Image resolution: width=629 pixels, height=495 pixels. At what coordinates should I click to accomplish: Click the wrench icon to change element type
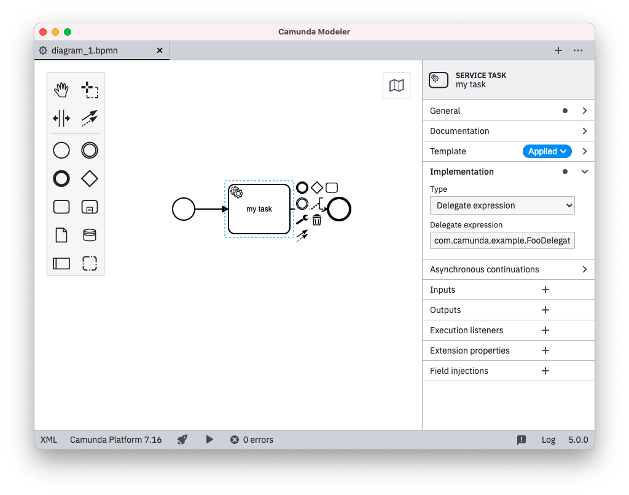click(302, 220)
